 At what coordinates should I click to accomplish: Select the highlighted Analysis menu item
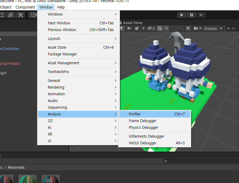79,114
